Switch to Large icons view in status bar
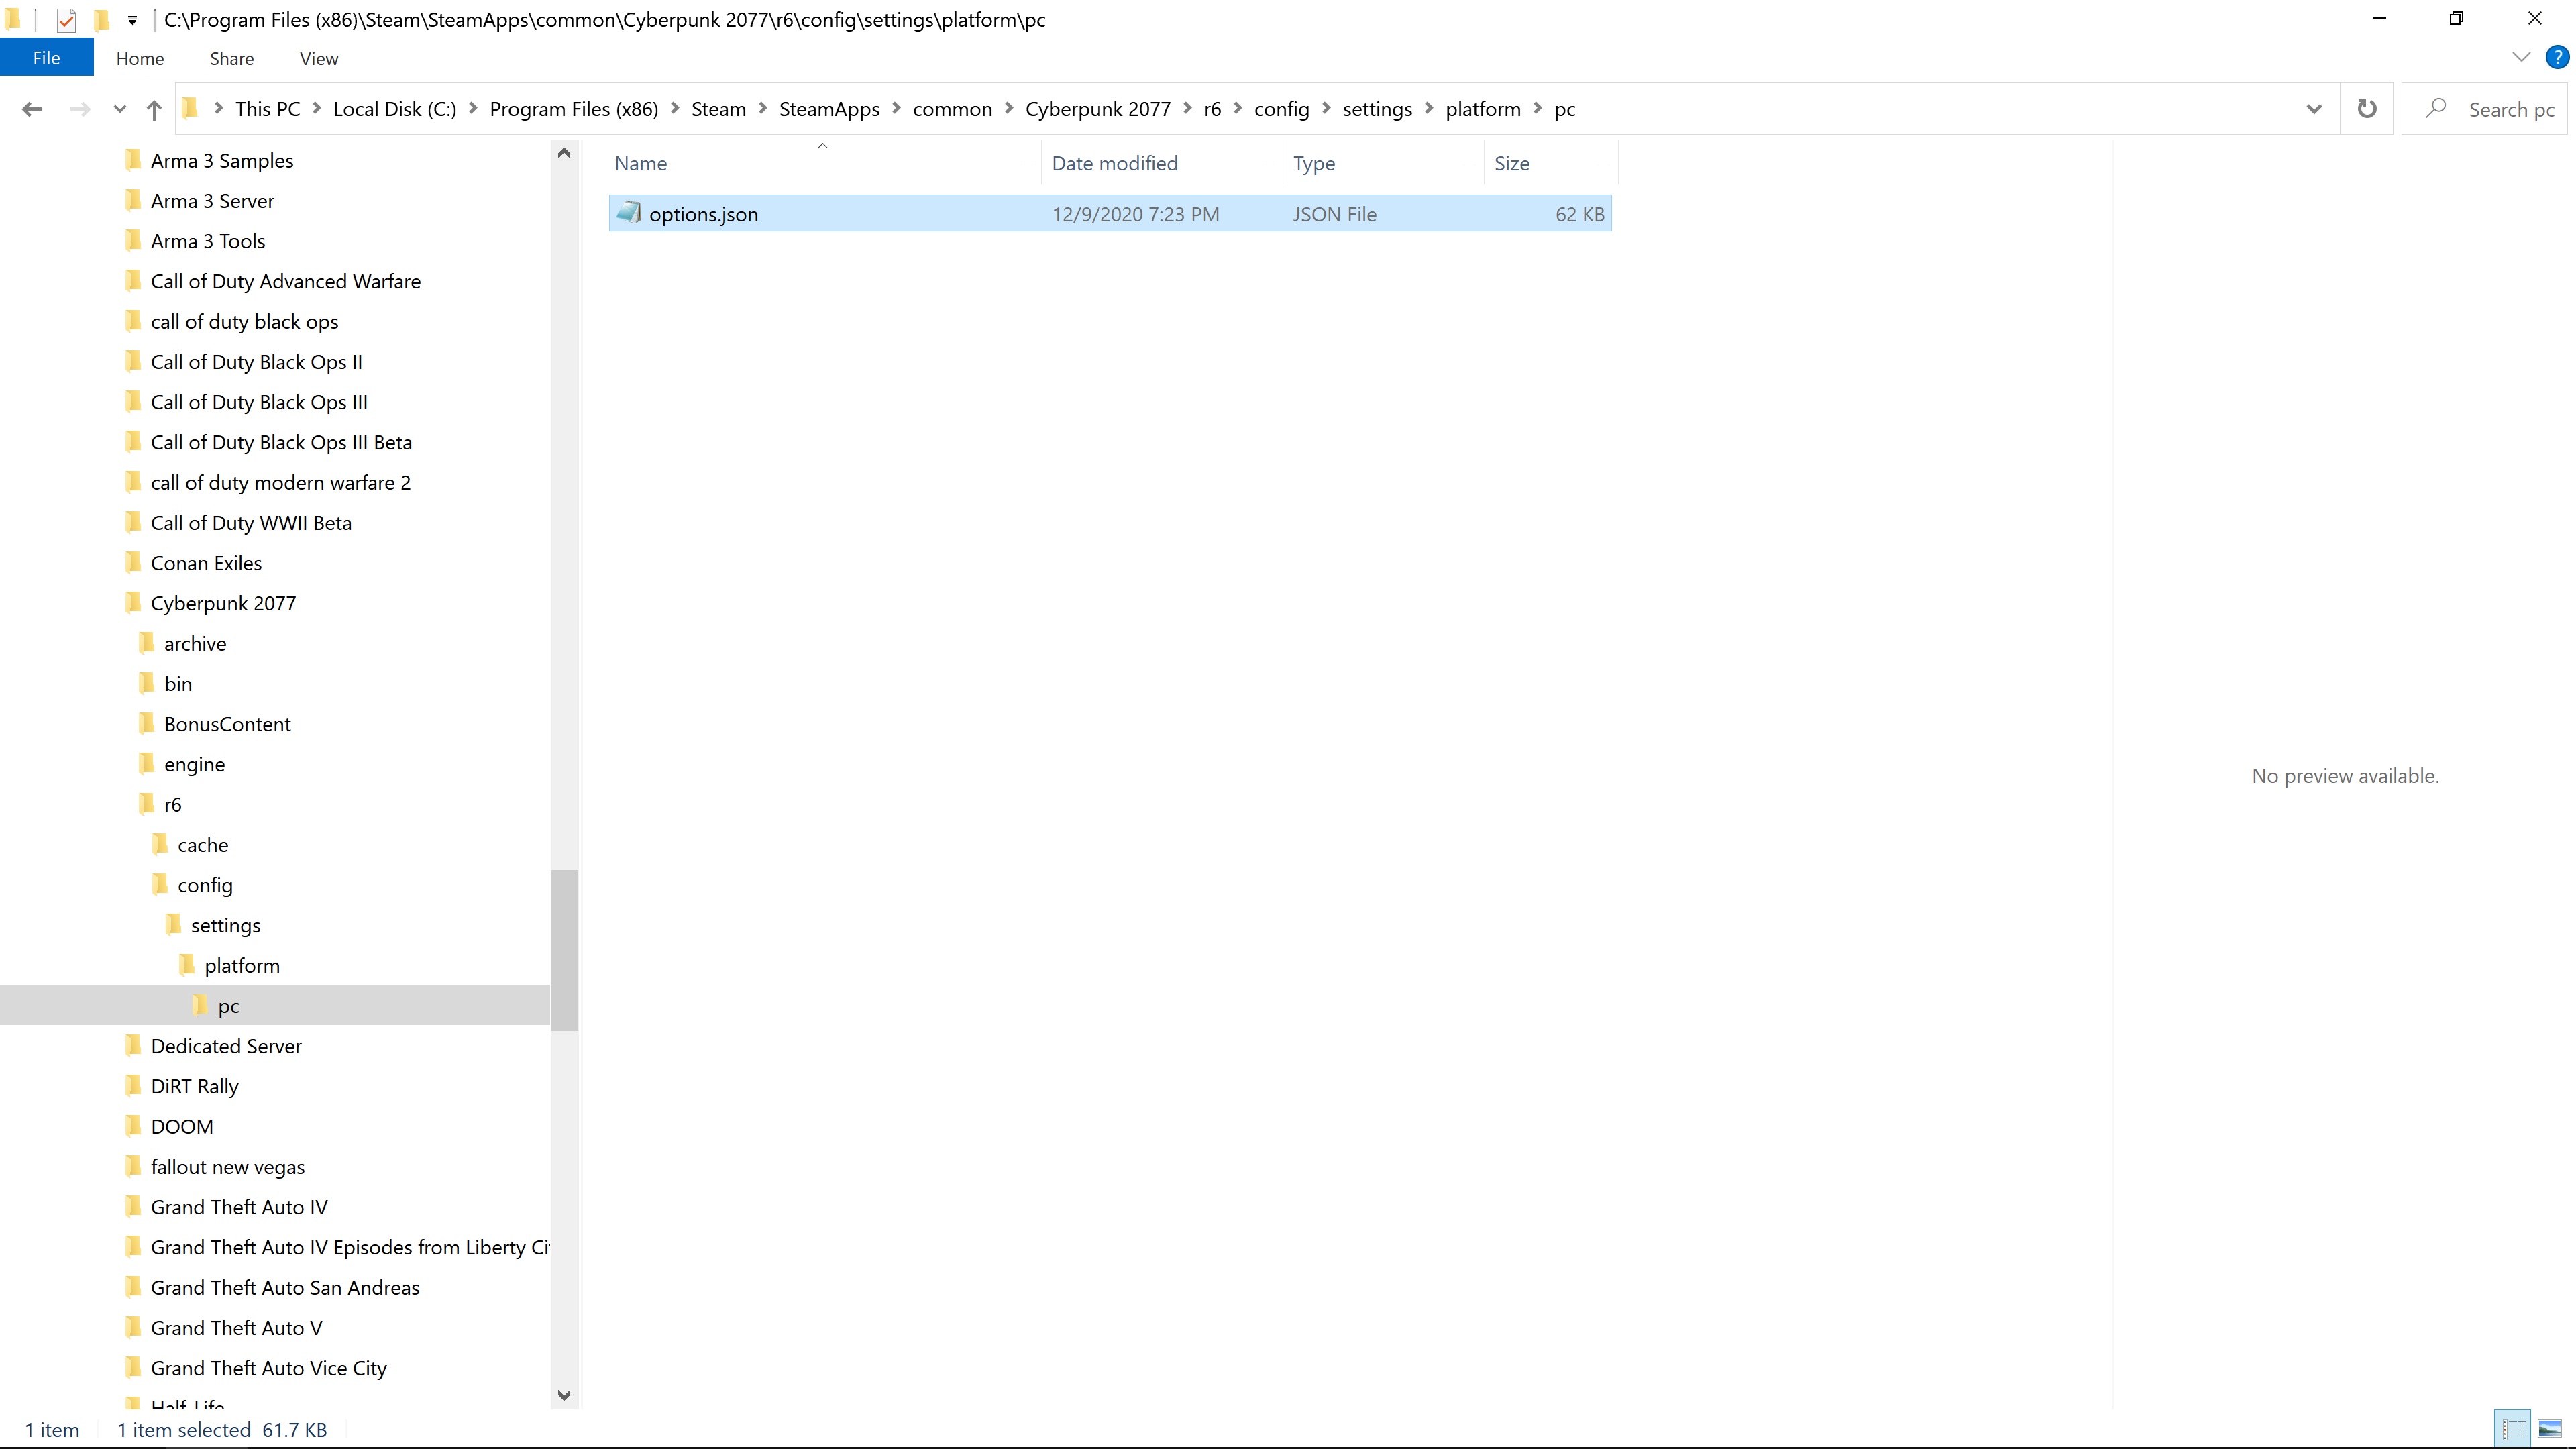 click(2550, 1429)
